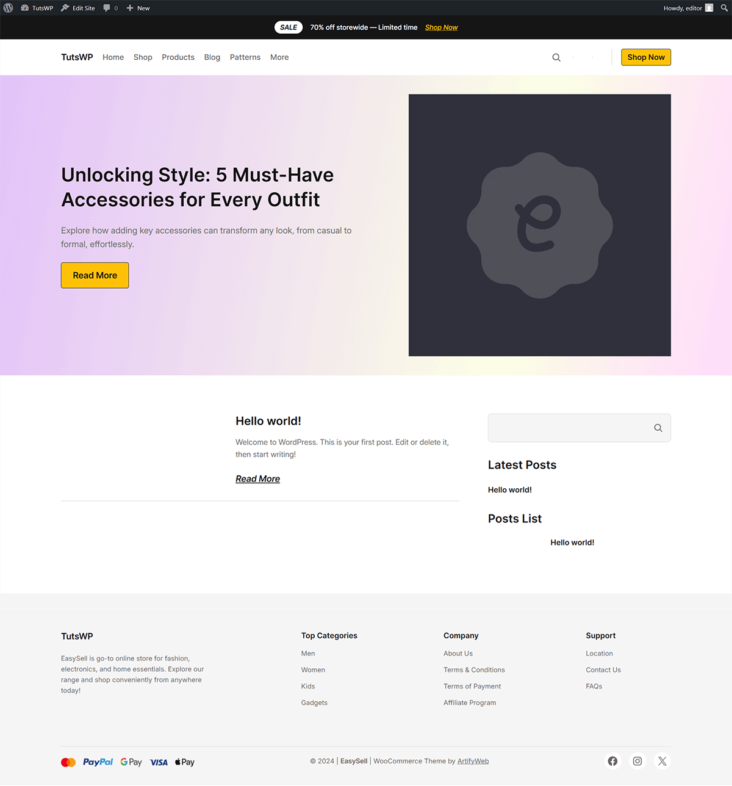Submit the sidebar search via its magnifier icon

coord(658,428)
